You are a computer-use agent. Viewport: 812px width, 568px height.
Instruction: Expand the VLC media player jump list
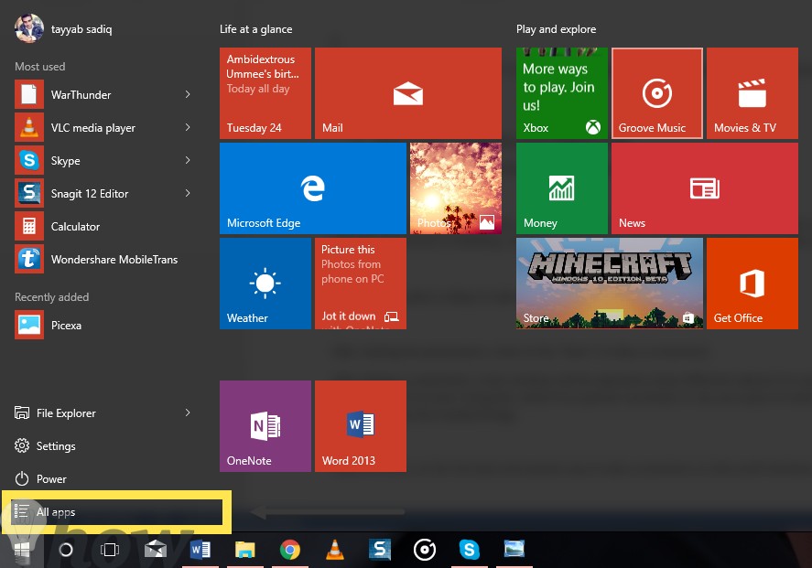coord(188,127)
